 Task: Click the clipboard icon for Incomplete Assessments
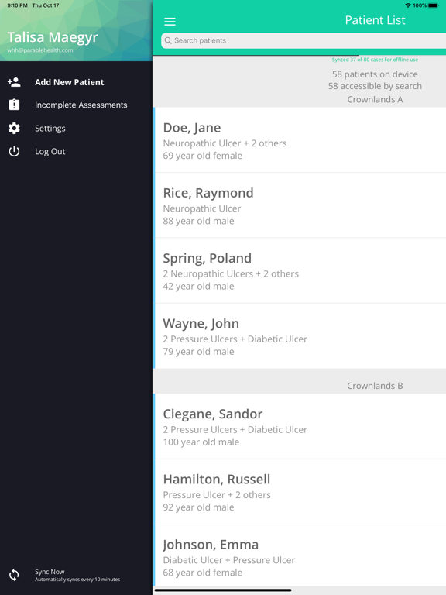pos(14,105)
